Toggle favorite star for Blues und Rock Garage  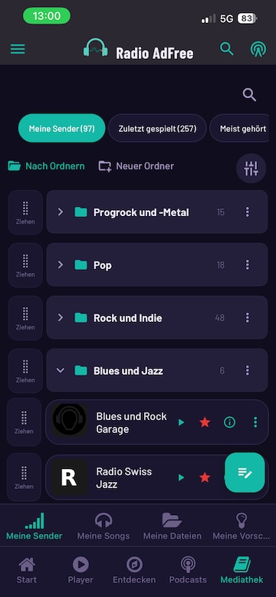pos(205,422)
